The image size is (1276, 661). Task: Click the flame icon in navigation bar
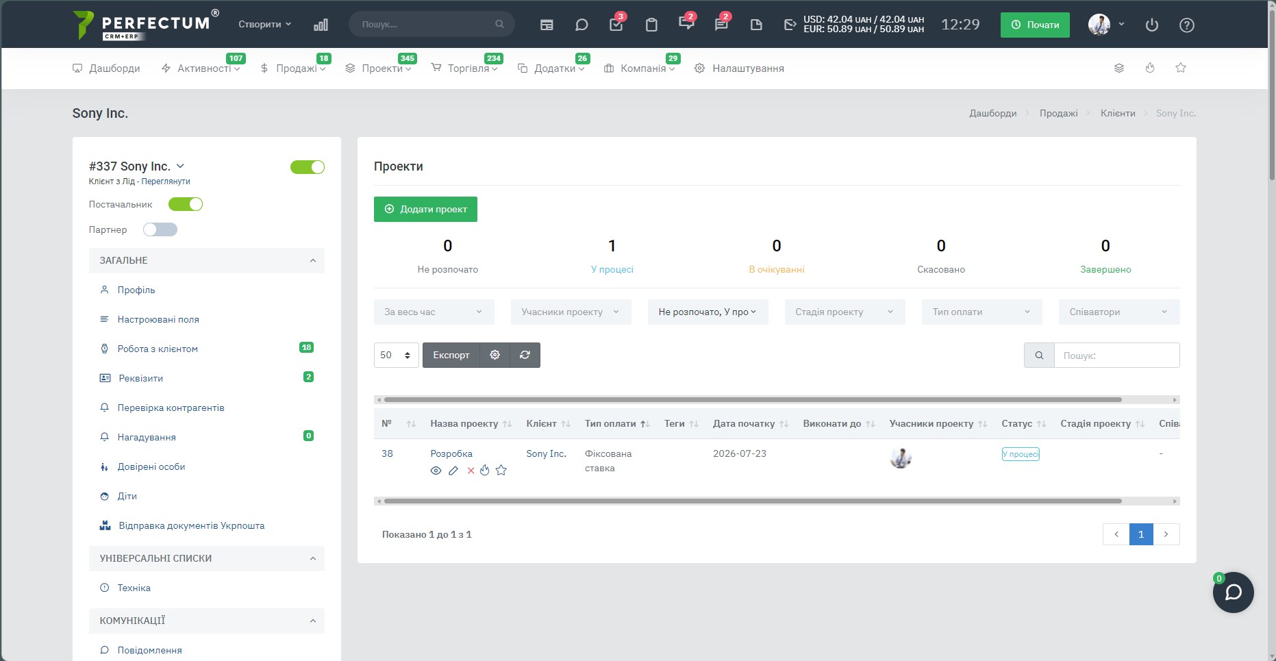pos(1150,68)
